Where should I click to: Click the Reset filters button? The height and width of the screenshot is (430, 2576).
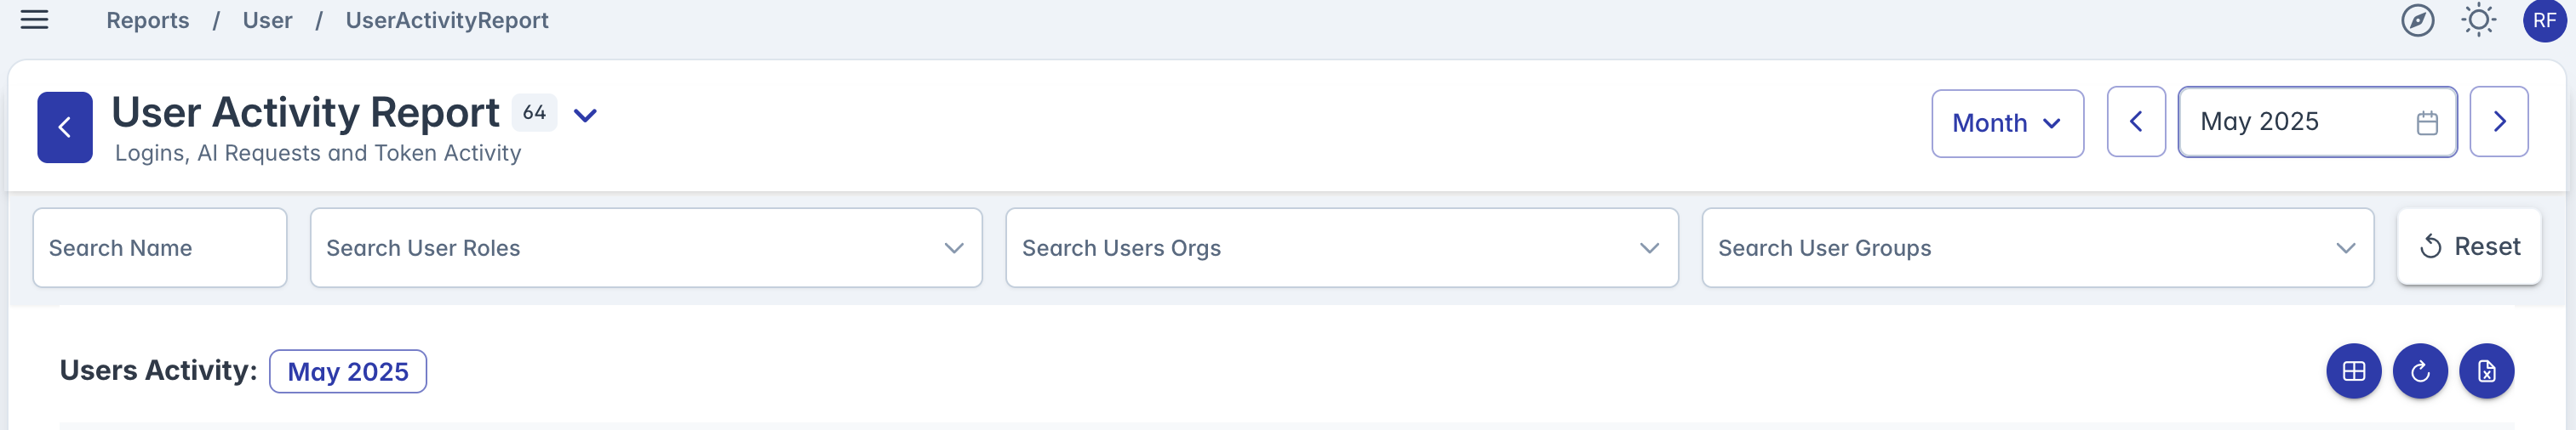point(2468,246)
